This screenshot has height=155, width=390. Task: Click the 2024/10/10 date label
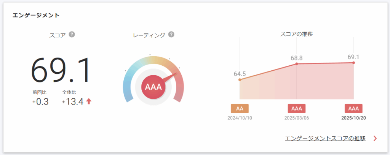click(240, 118)
